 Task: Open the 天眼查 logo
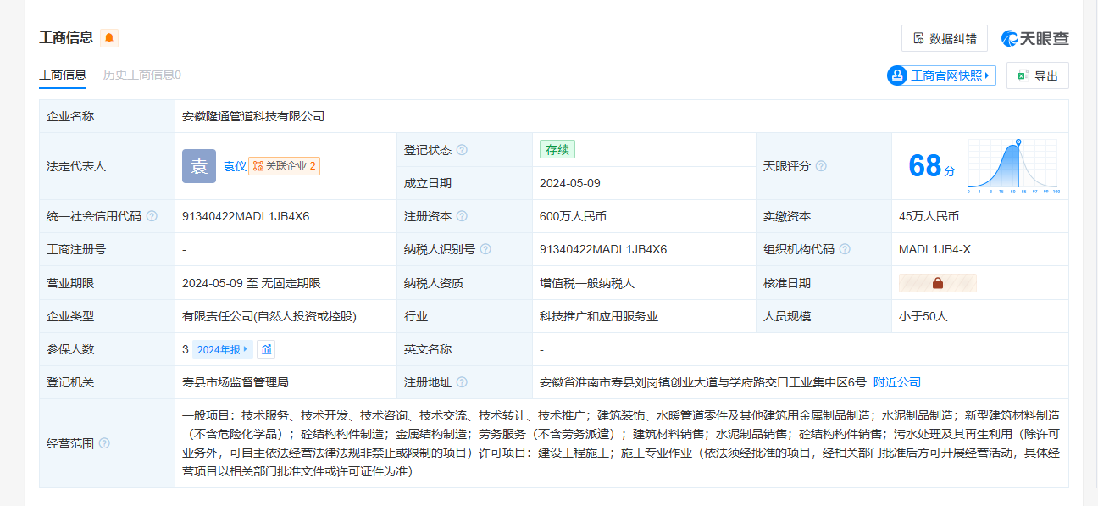(1035, 38)
